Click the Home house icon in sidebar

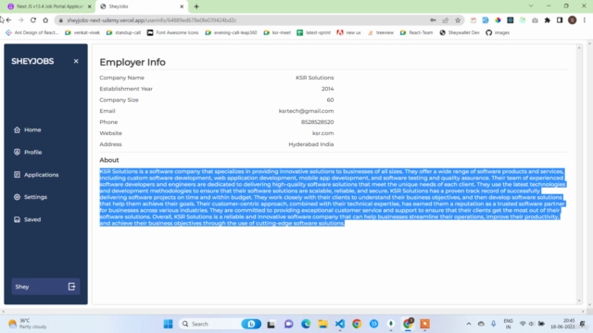coord(17,129)
